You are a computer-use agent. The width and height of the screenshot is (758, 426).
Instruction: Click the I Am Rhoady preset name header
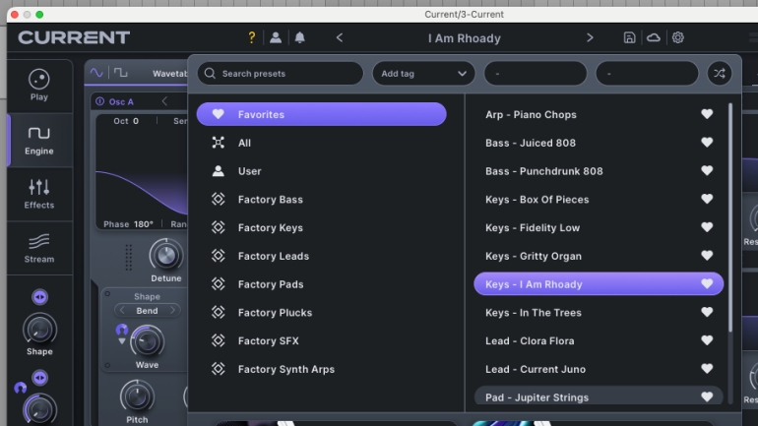(464, 38)
